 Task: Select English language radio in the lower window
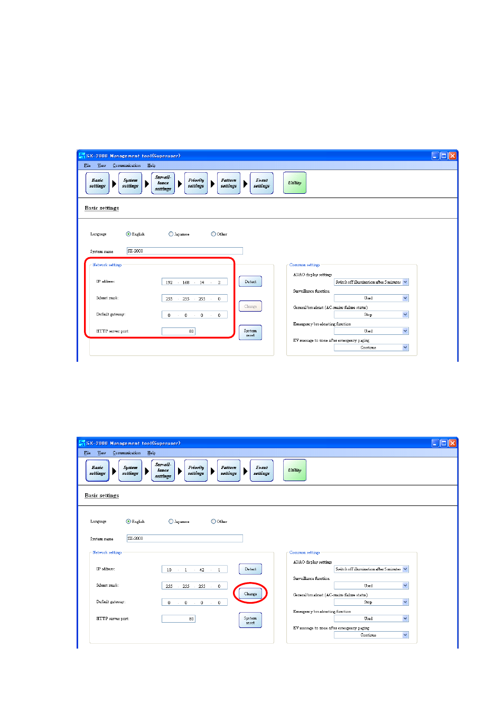click(x=128, y=521)
